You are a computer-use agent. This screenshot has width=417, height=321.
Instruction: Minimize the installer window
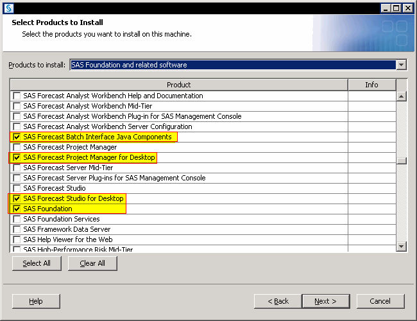point(386,8)
